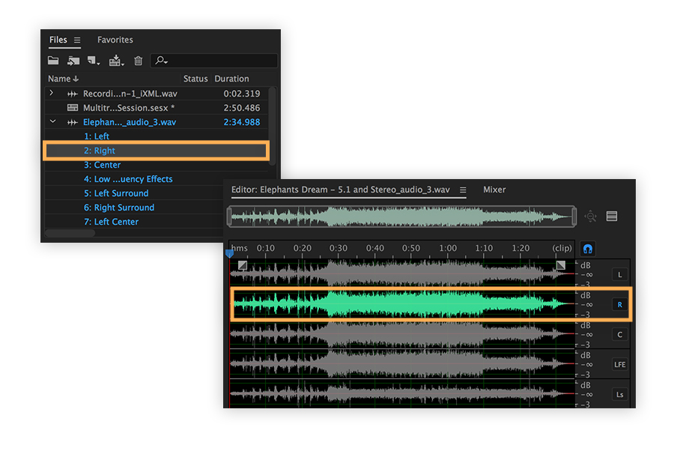This screenshot has width=674, height=454.
Task: Click the Insert Into Multitrack icon
Action: (115, 60)
